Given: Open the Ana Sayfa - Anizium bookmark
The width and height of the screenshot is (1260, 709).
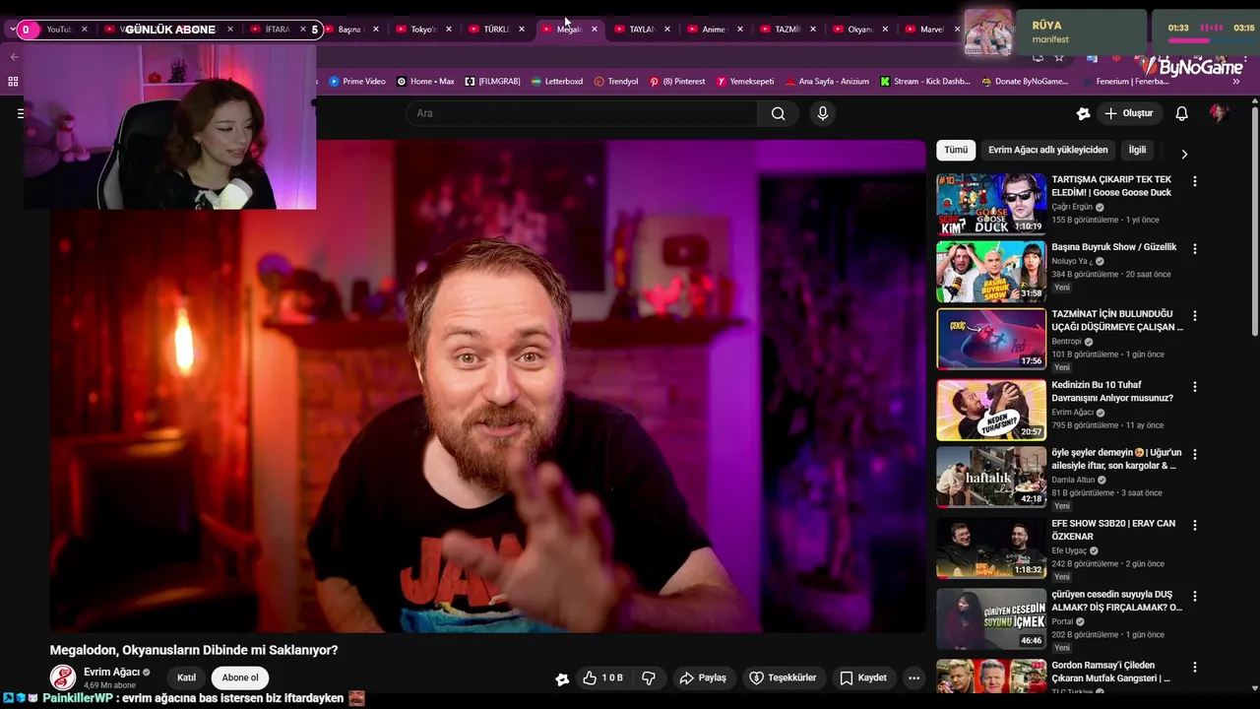Looking at the screenshot, I should pyautogui.click(x=827, y=82).
